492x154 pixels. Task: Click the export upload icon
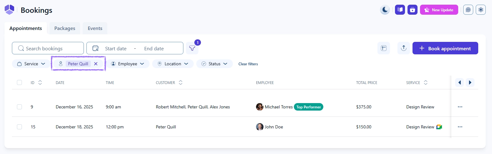point(403,48)
